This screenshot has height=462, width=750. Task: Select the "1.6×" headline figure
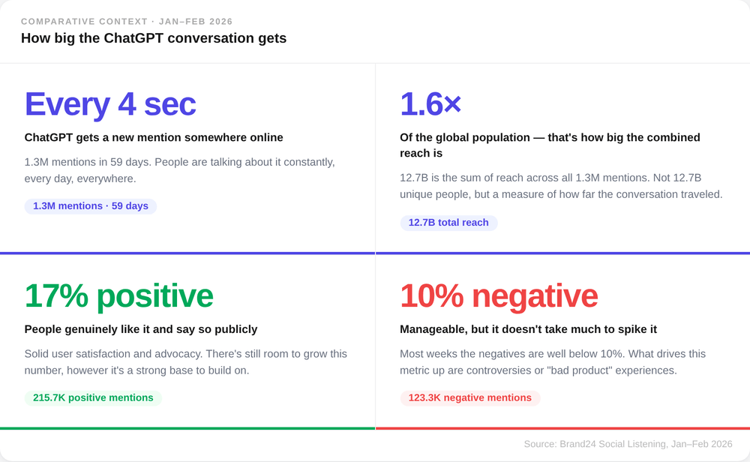click(x=430, y=104)
